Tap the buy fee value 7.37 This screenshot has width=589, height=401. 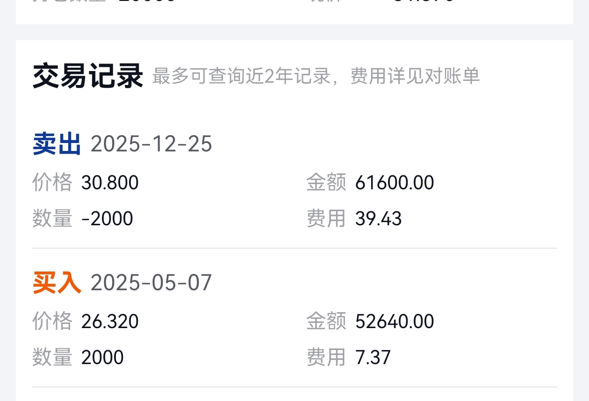click(x=373, y=358)
